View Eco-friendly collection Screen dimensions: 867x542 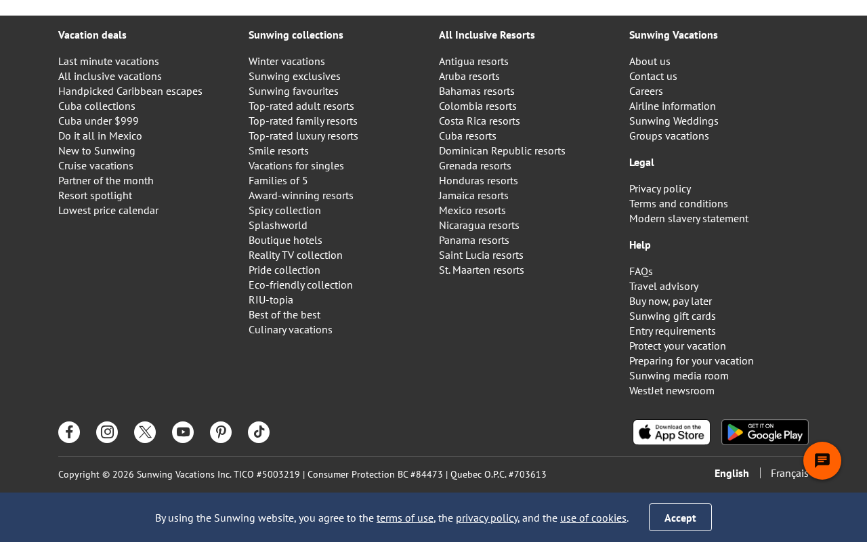(301, 285)
